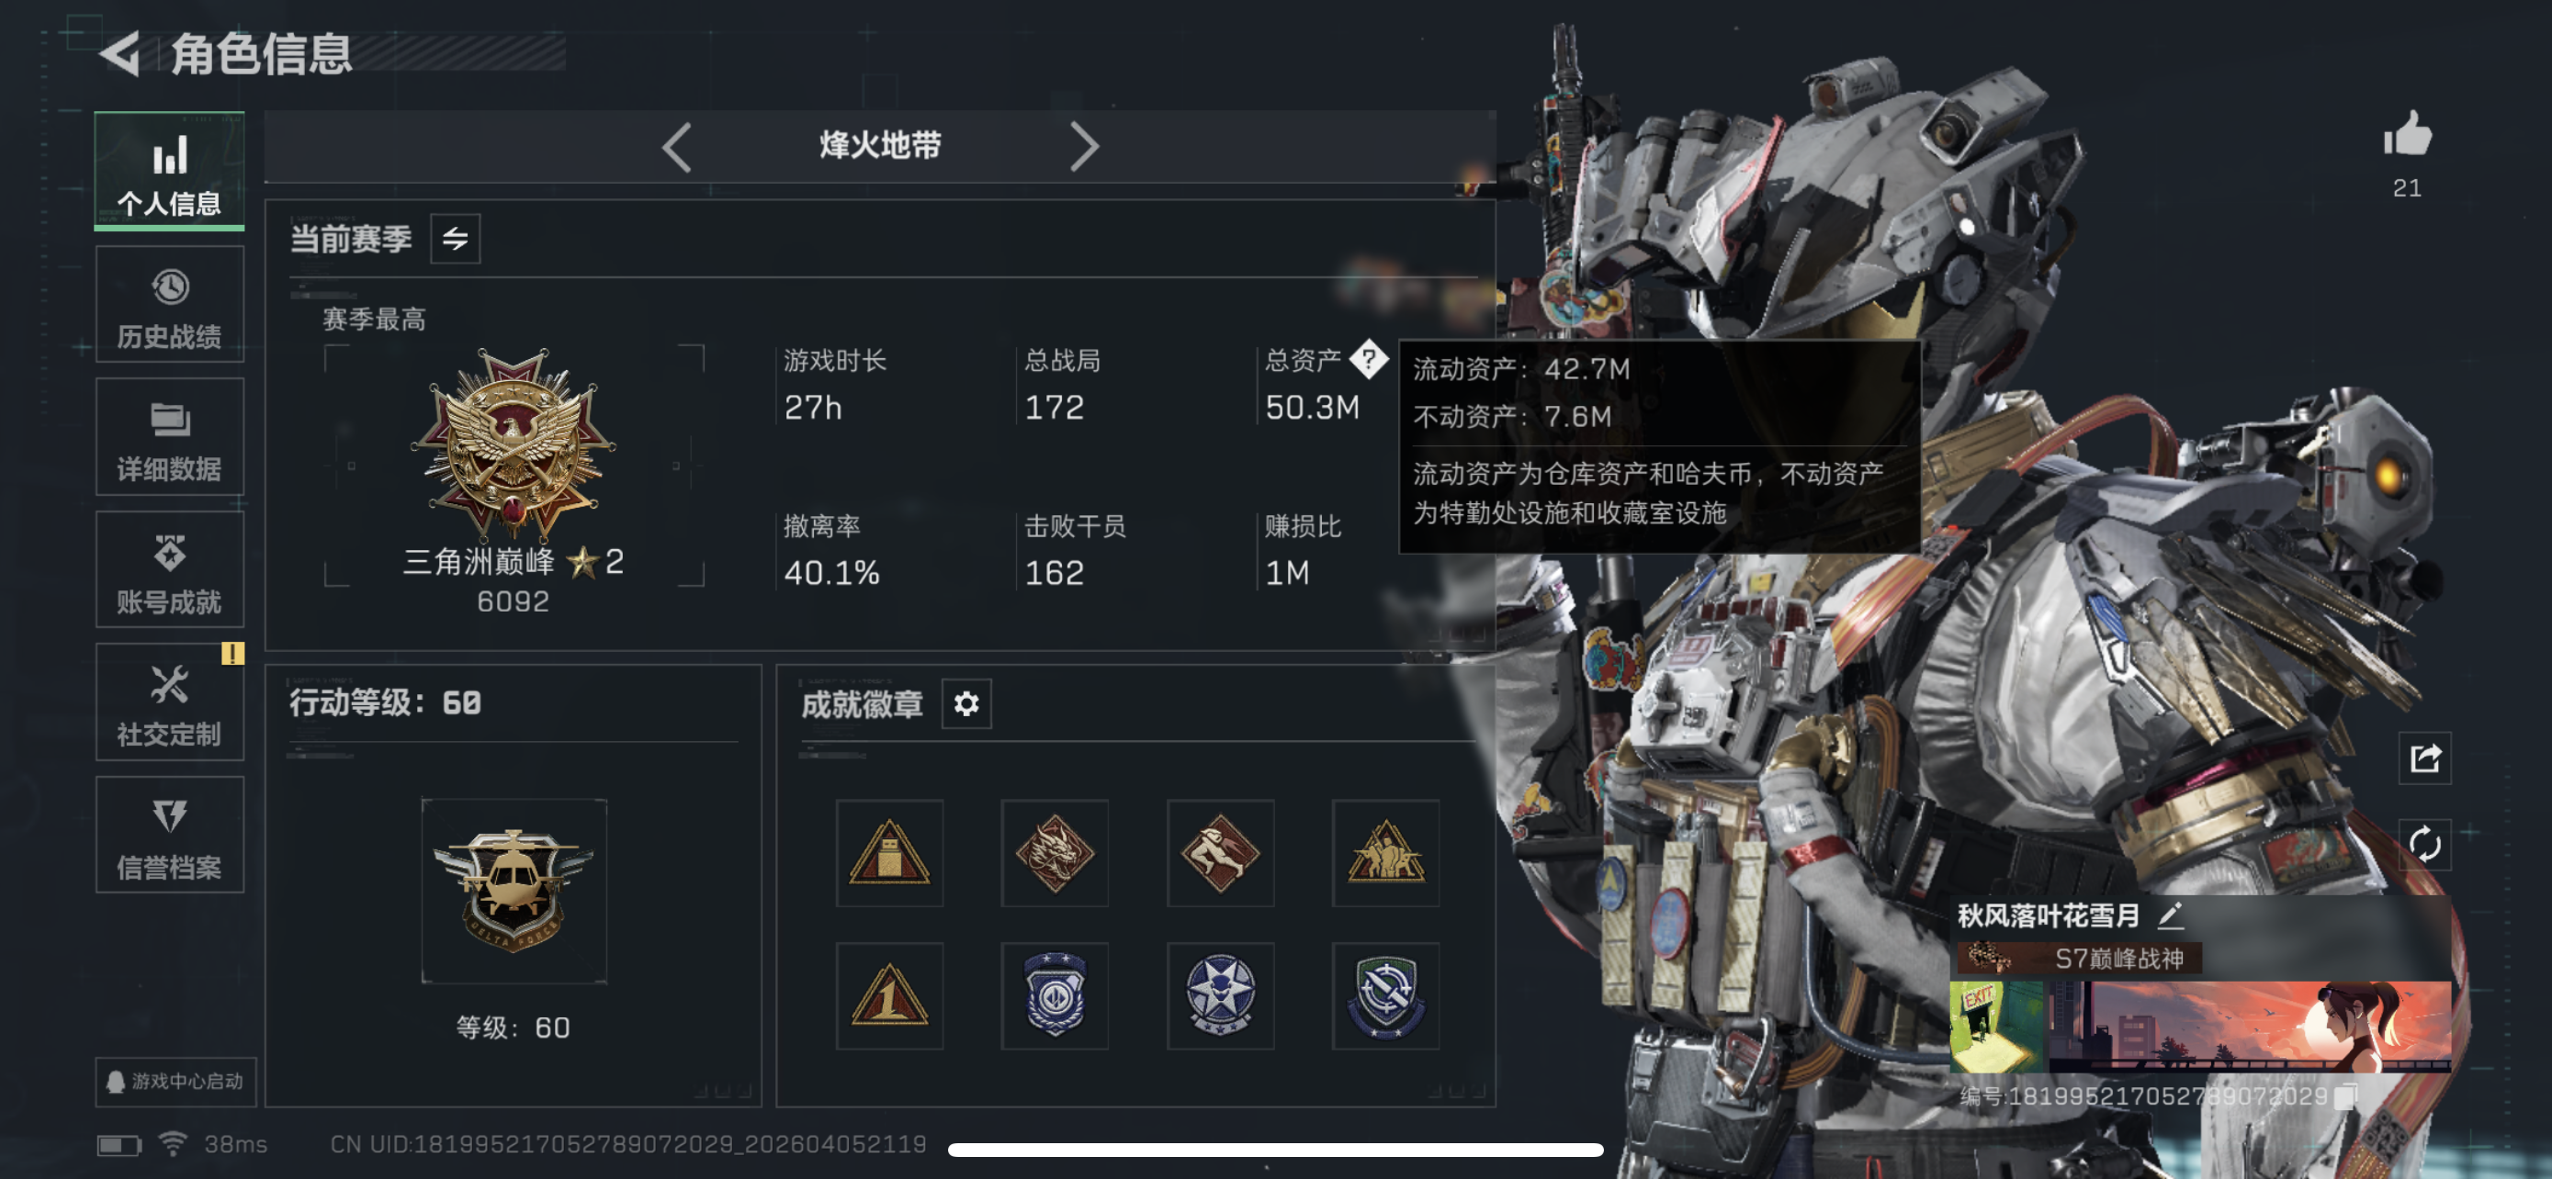Open the 成就徽章 gear settings
This screenshot has width=2552, height=1179.
tap(965, 704)
